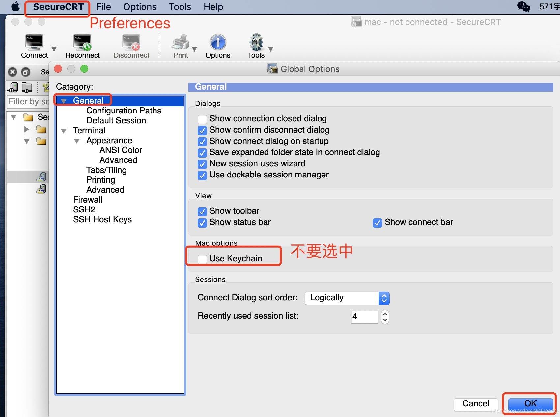The image size is (560, 417).
Task: Open the Apple menu icon
Action: (x=15, y=7)
